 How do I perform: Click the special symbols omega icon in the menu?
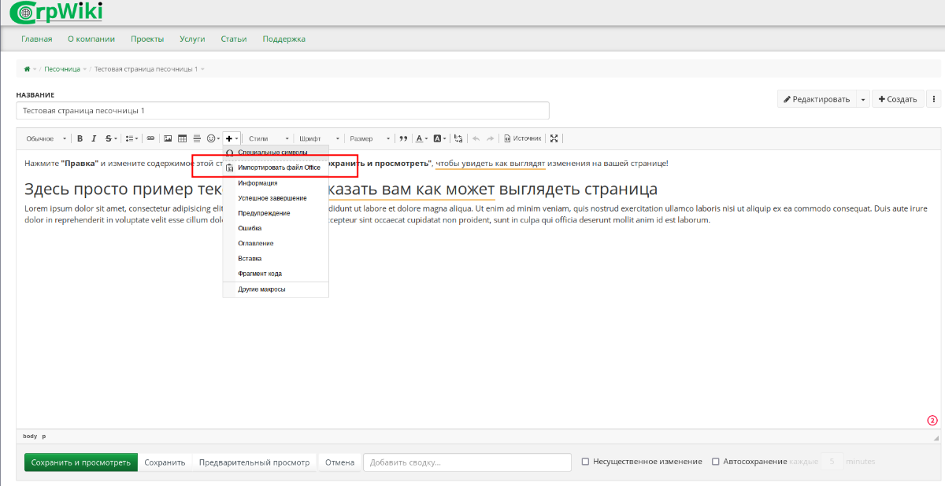click(230, 153)
